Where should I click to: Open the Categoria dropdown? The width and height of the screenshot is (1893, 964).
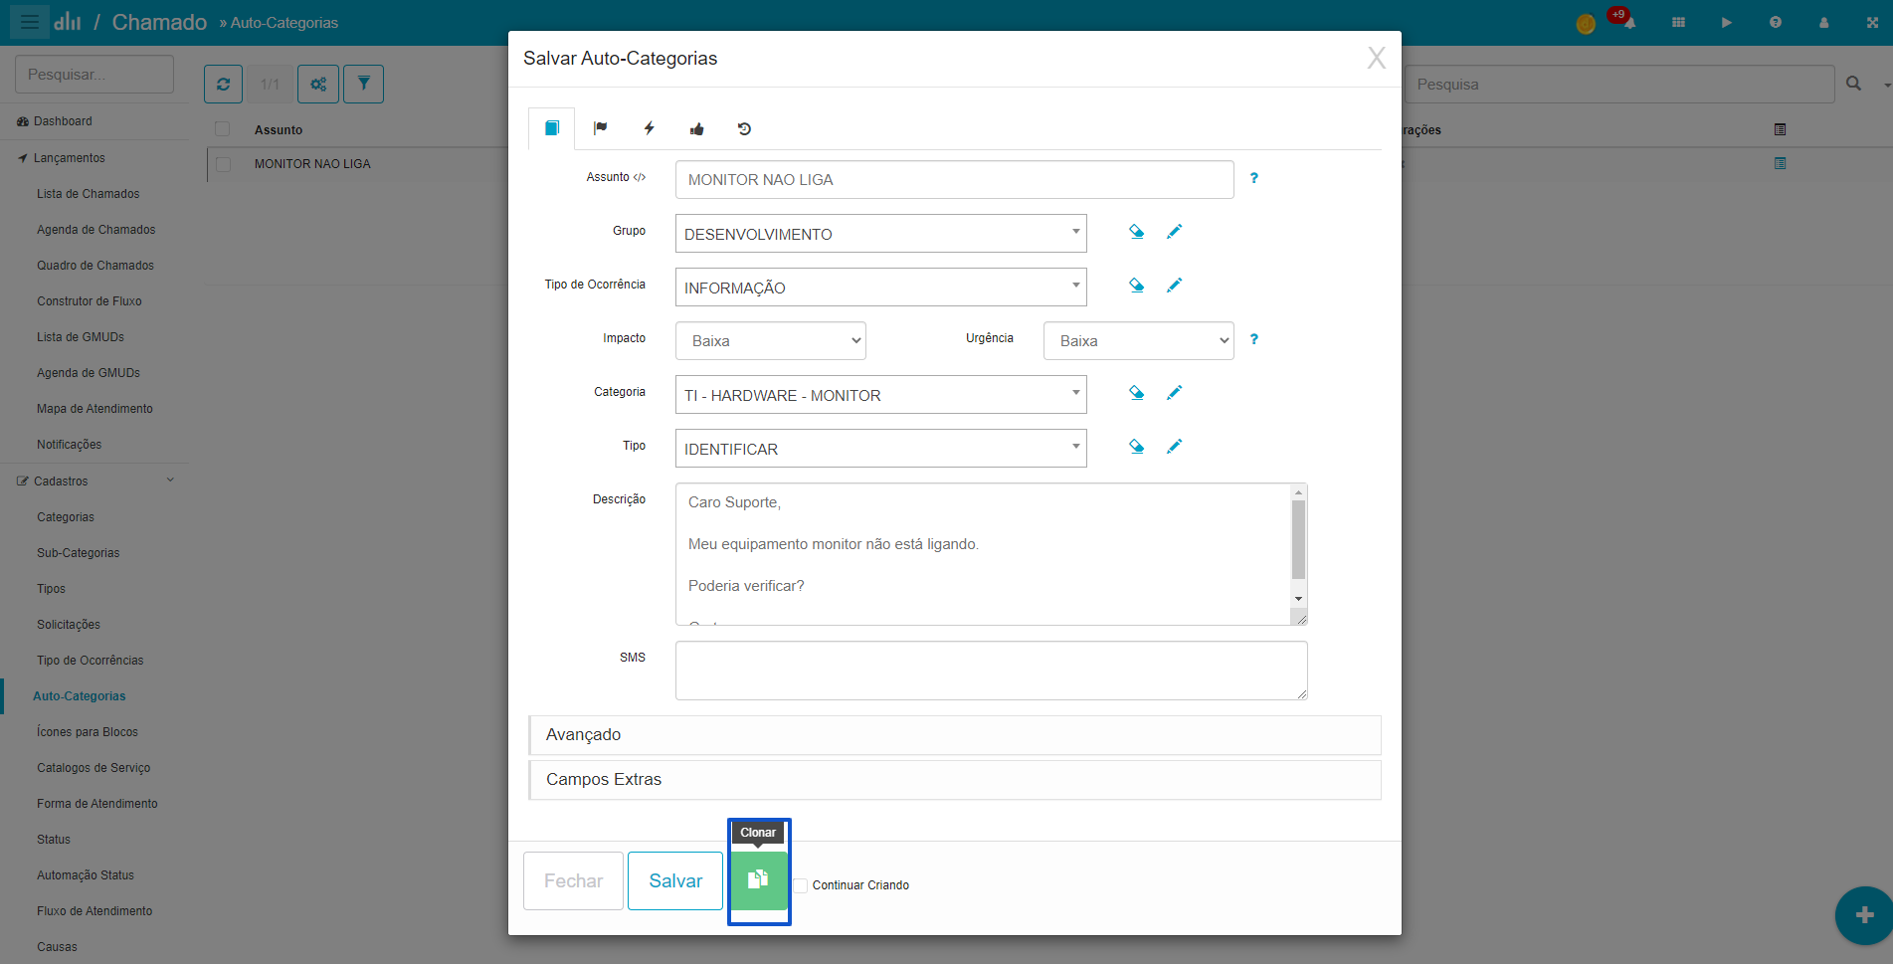[880, 395]
